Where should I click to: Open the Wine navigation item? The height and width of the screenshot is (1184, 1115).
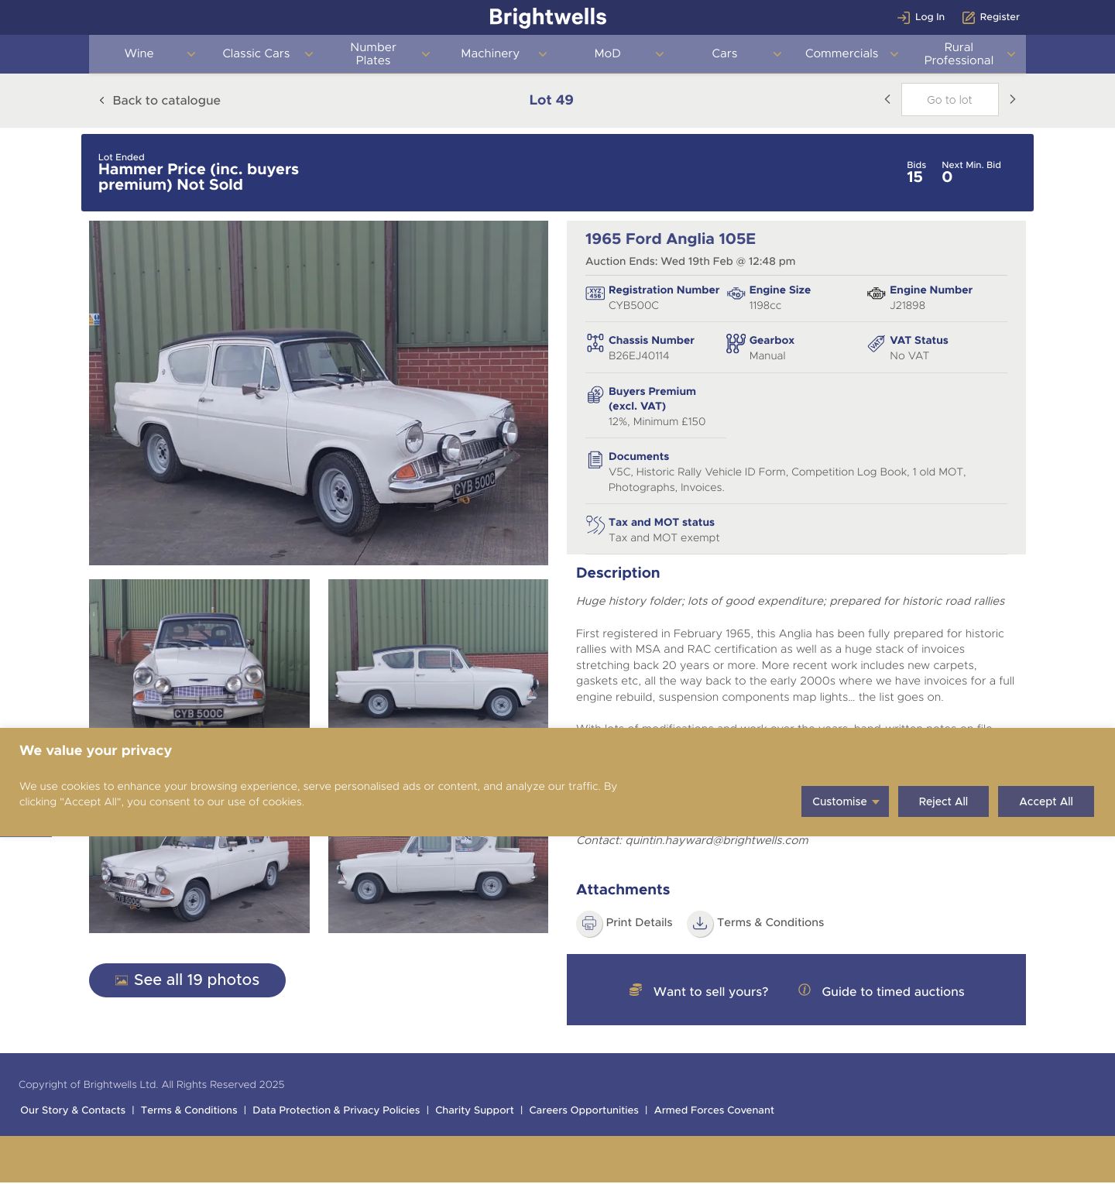[139, 53]
